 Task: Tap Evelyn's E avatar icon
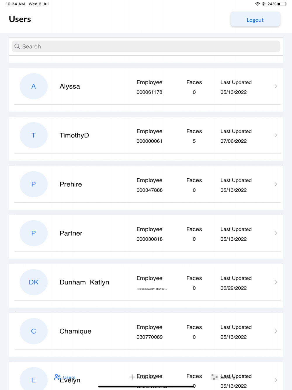click(x=34, y=379)
